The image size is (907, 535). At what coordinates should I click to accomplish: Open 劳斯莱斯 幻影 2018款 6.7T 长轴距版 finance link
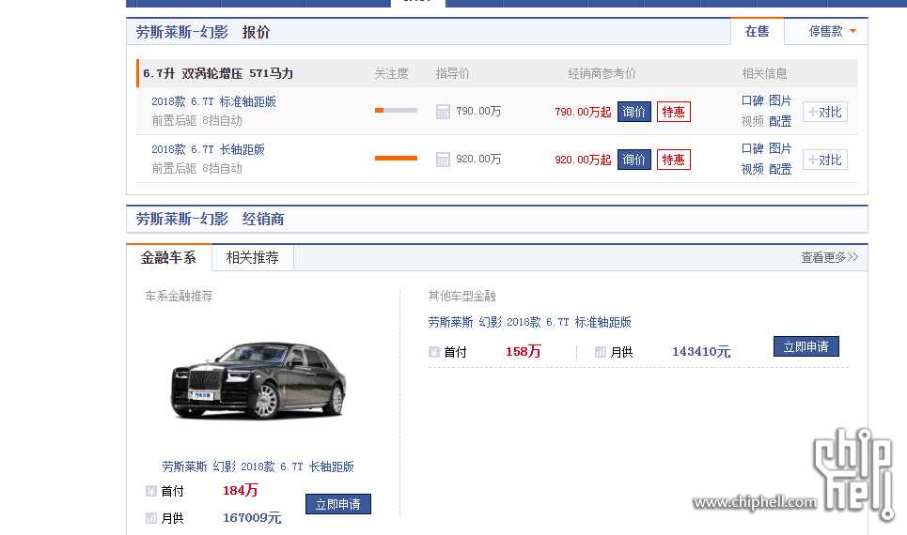tap(258, 466)
